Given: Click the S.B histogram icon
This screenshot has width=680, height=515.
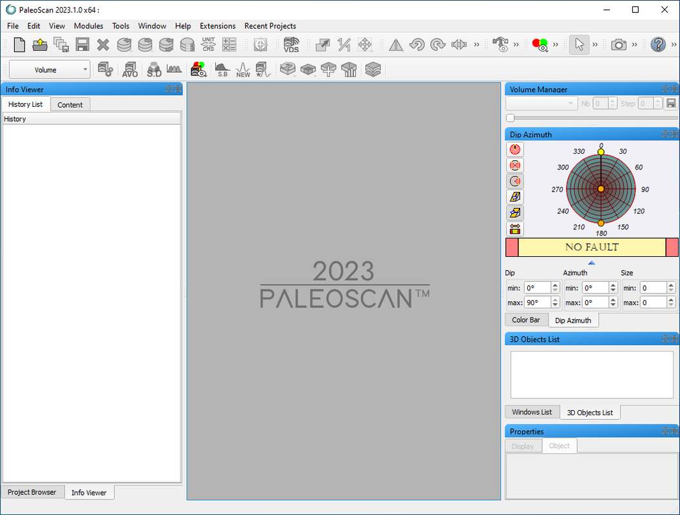Looking at the screenshot, I should coord(222,70).
